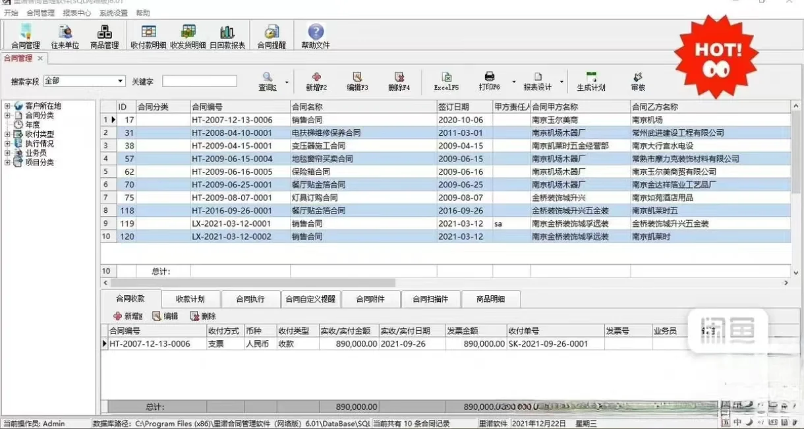Click the 往来单位 units icon
Image resolution: width=804 pixels, height=429 pixels.
pos(65,35)
